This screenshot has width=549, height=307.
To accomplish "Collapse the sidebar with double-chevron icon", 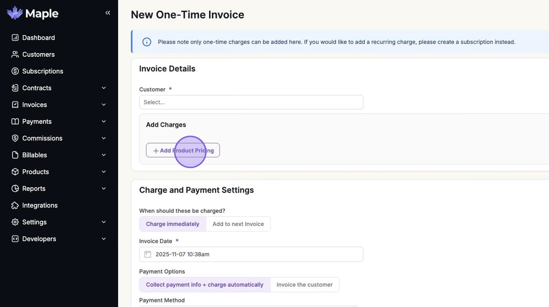I will pos(108,13).
